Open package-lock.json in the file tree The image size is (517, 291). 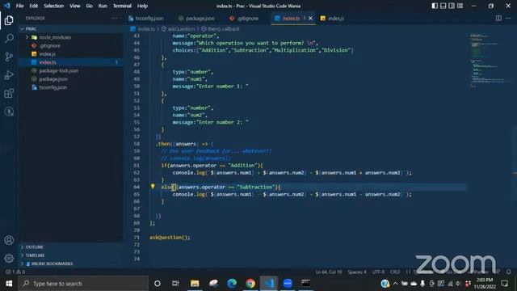point(59,70)
